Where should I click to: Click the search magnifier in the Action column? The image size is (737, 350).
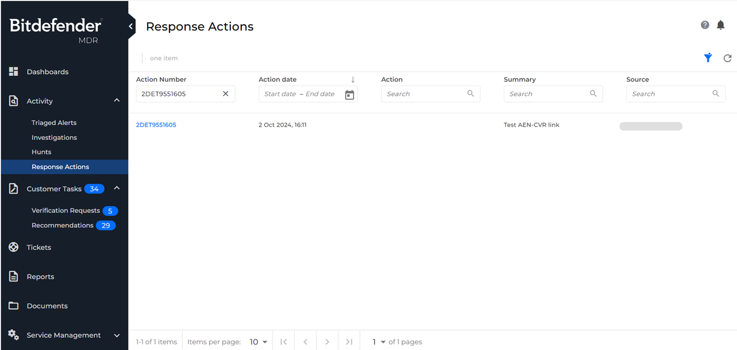click(x=470, y=93)
